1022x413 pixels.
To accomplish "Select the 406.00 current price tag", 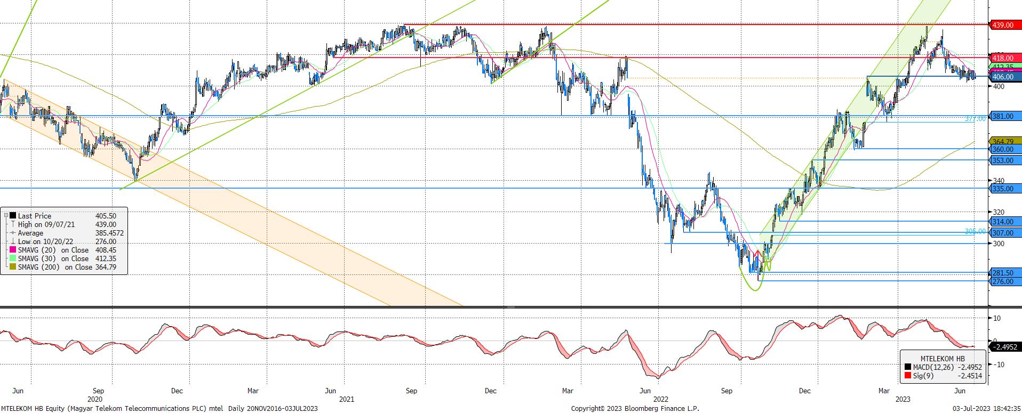I will pyautogui.click(x=1004, y=77).
